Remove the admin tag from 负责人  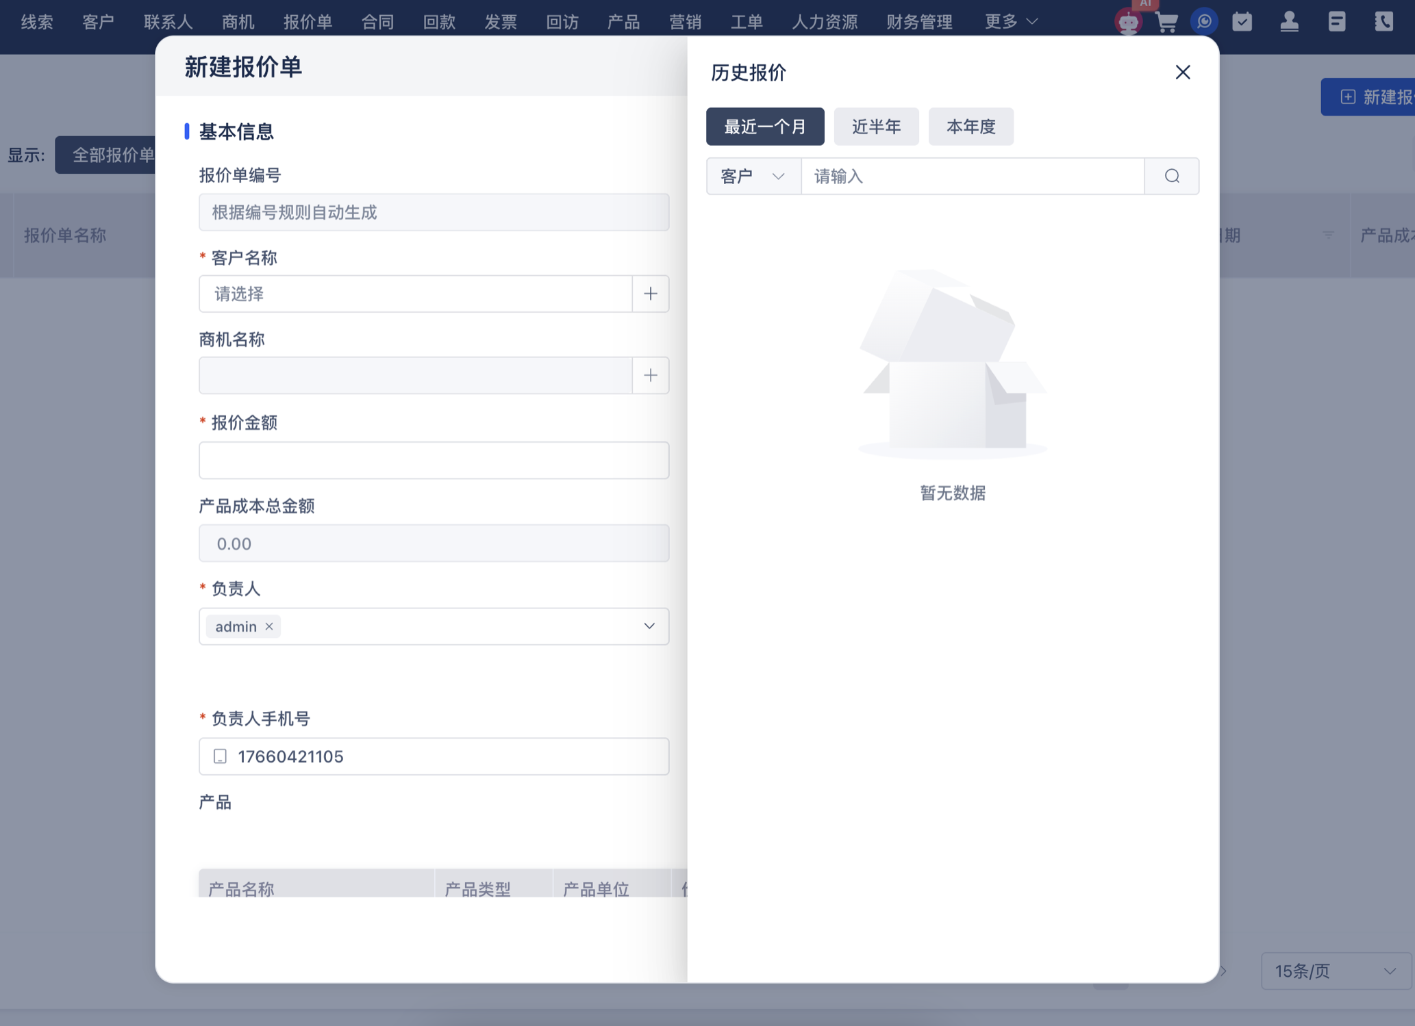click(x=269, y=627)
